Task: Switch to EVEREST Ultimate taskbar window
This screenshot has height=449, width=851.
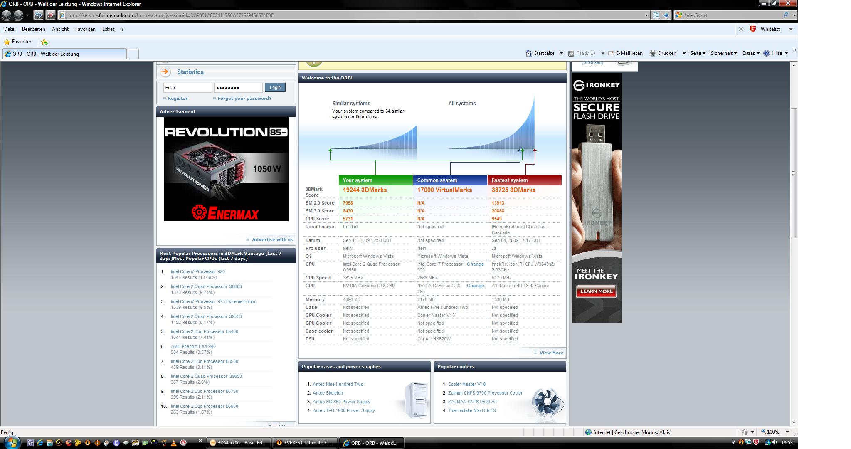Action: click(x=304, y=443)
